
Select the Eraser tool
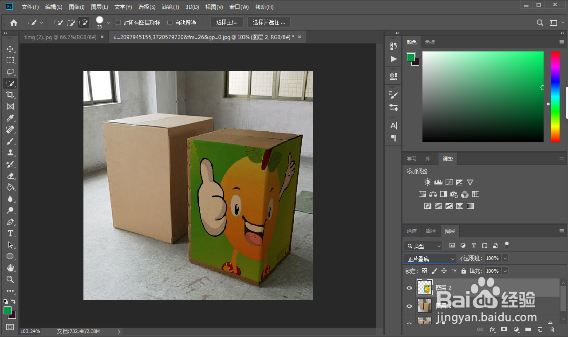tap(10, 176)
